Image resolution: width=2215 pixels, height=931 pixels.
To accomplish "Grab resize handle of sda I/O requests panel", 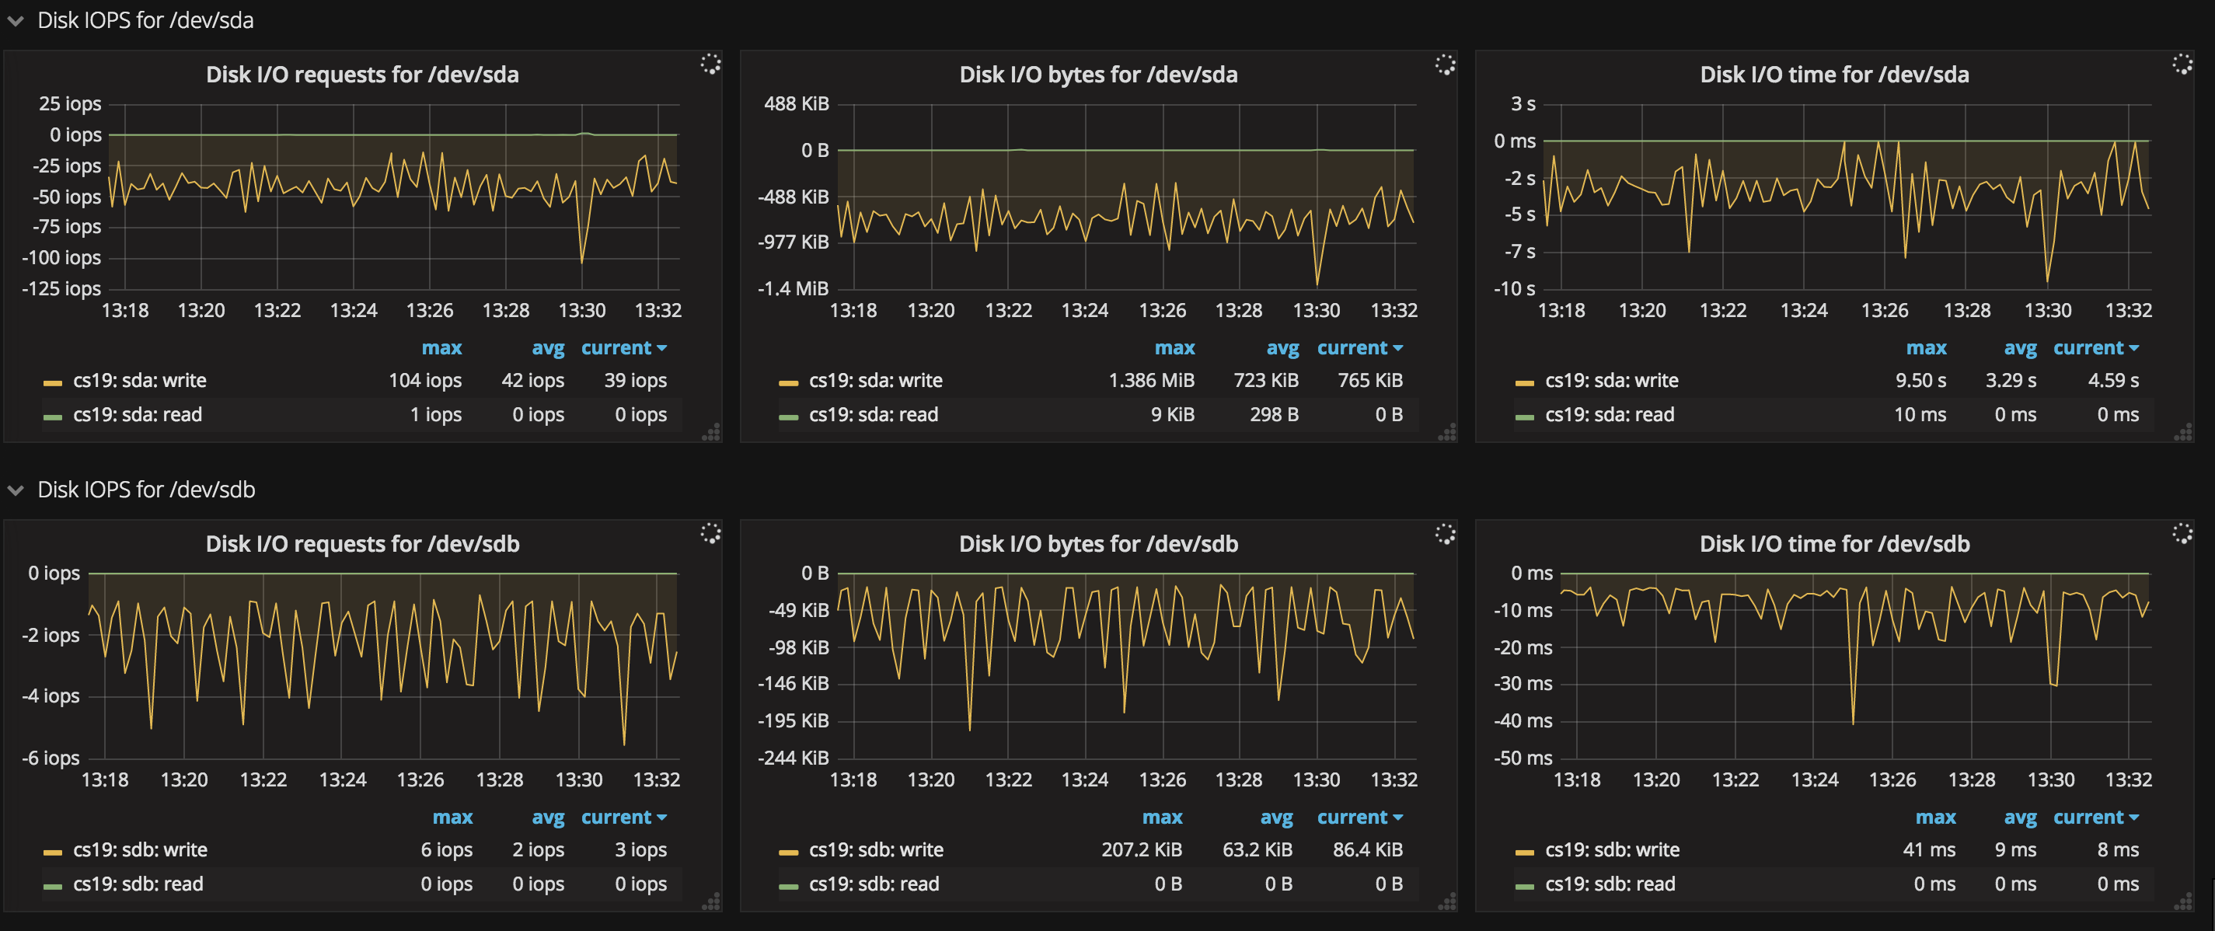I will tap(712, 432).
